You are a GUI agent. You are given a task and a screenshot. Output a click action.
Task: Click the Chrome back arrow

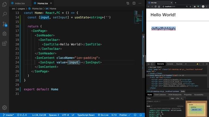[149, 6]
